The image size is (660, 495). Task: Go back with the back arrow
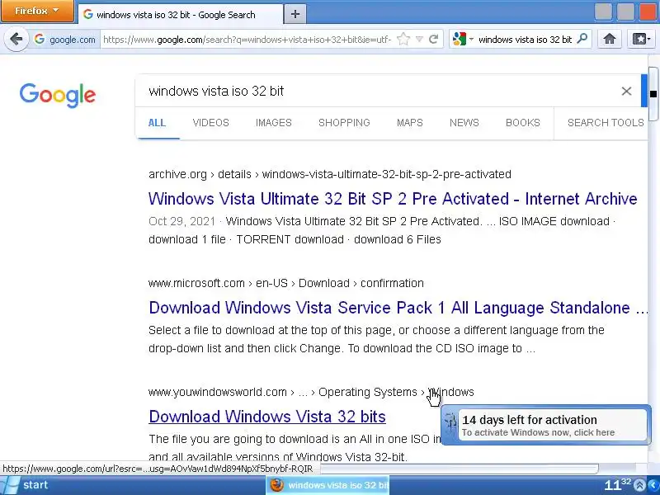[x=16, y=40]
